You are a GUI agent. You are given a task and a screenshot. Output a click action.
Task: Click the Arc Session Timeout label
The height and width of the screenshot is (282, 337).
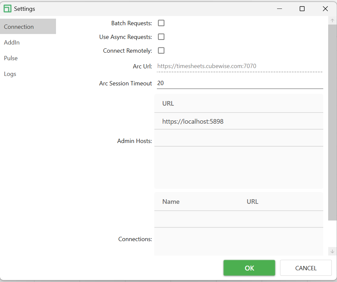[125, 83]
